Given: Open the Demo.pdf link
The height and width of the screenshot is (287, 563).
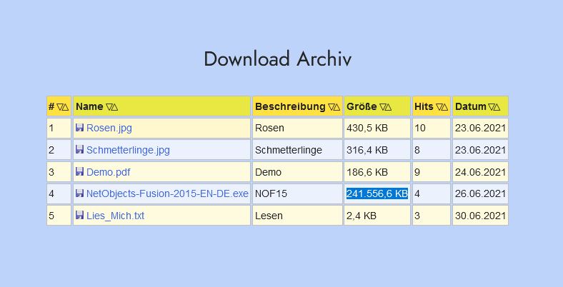Looking at the screenshot, I should (x=108, y=173).
